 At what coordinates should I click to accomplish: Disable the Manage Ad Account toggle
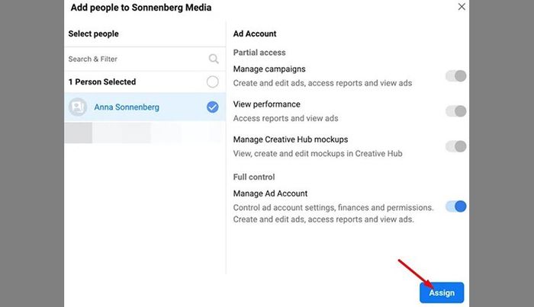tap(455, 206)
